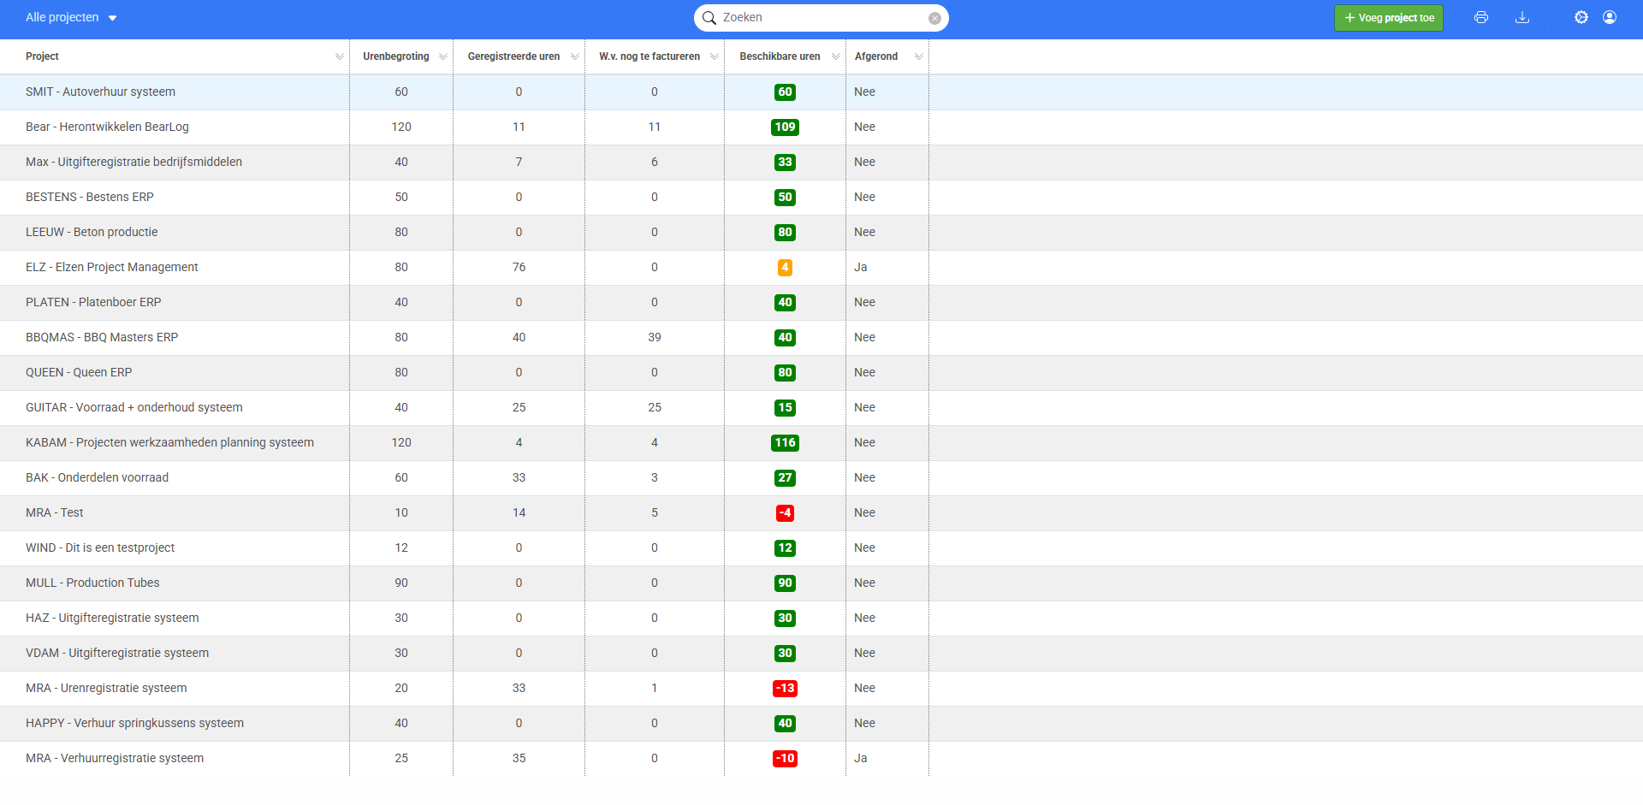
Task: Click the download export icon
Action: pyautogui.click(x=1522, y=17)
